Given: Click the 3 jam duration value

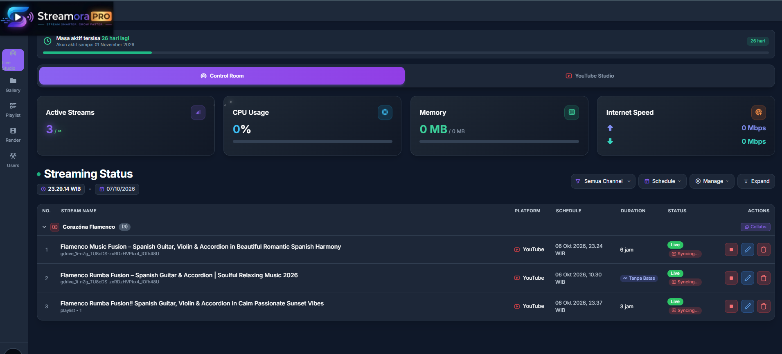Looking at the screenshot, I should (x=627, y=307).
